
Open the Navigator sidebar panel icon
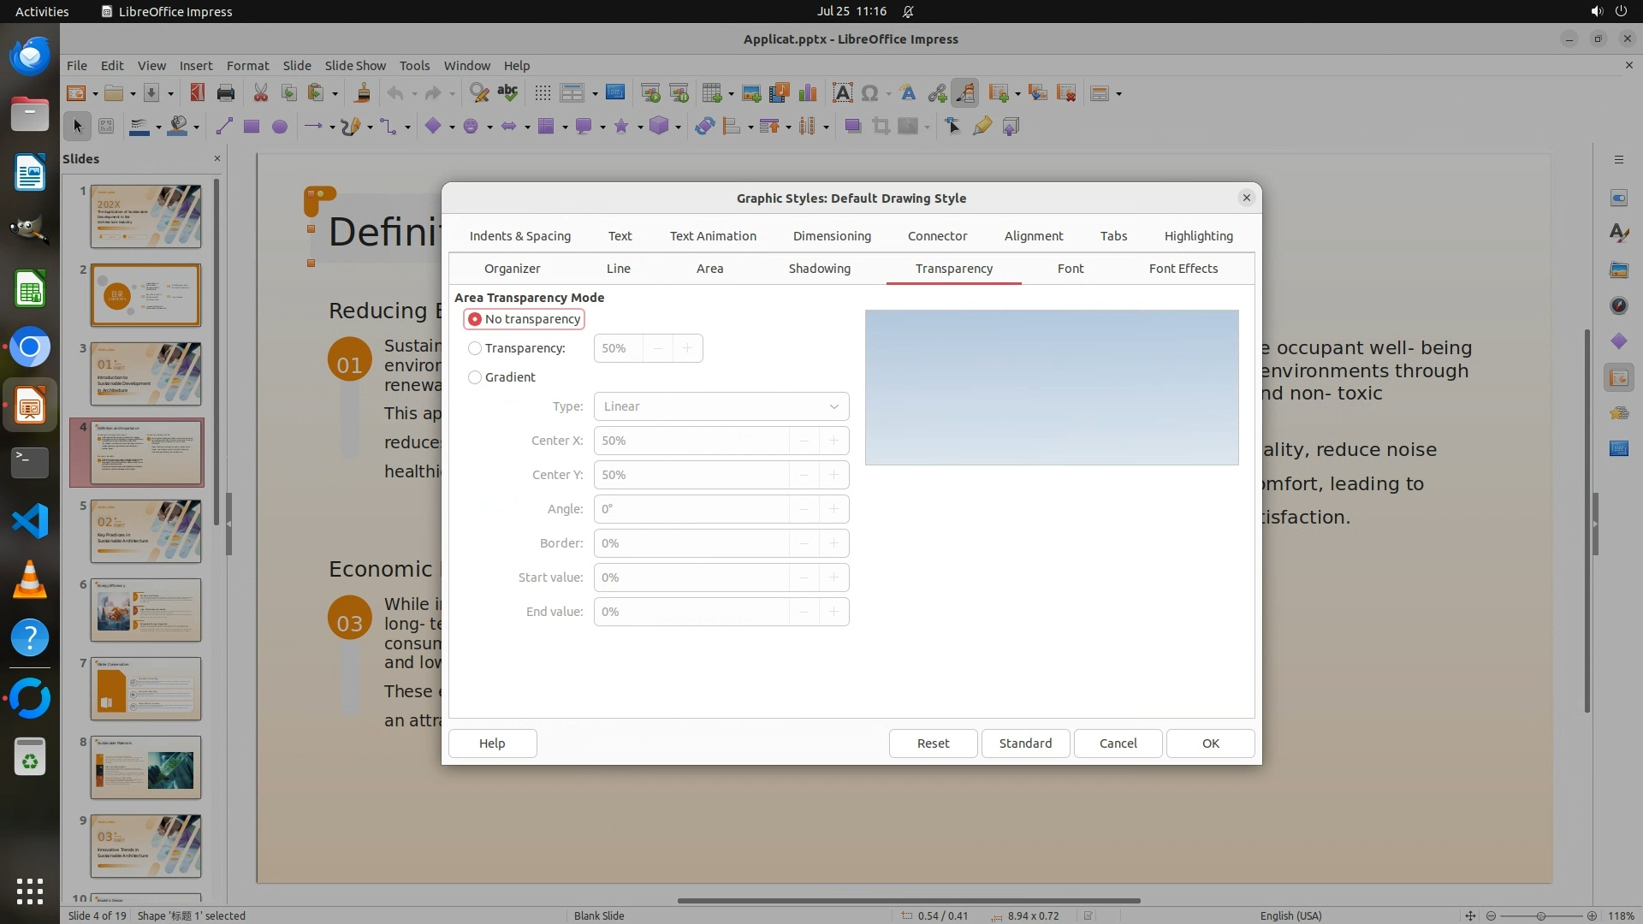click(x=1618, y=305)
